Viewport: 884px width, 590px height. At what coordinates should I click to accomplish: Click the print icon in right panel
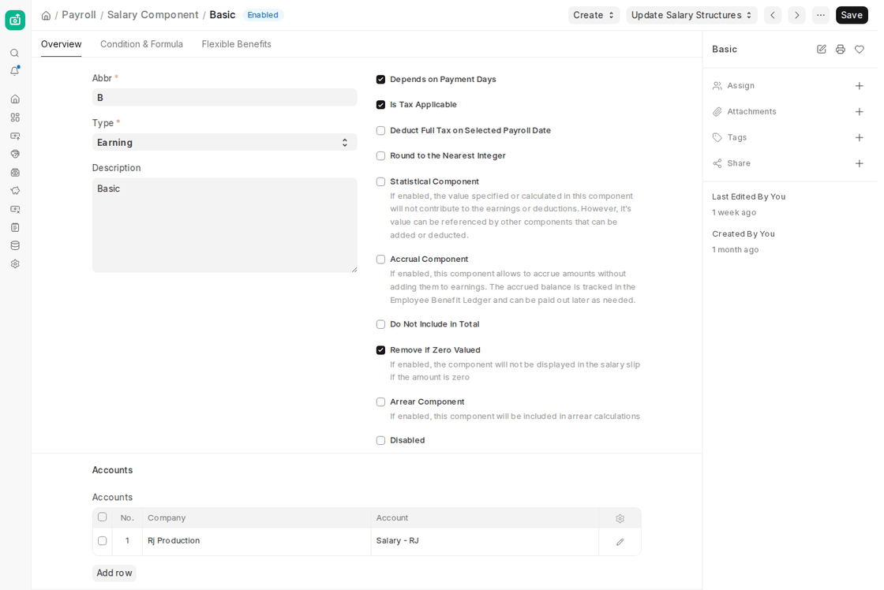point(840,49)
